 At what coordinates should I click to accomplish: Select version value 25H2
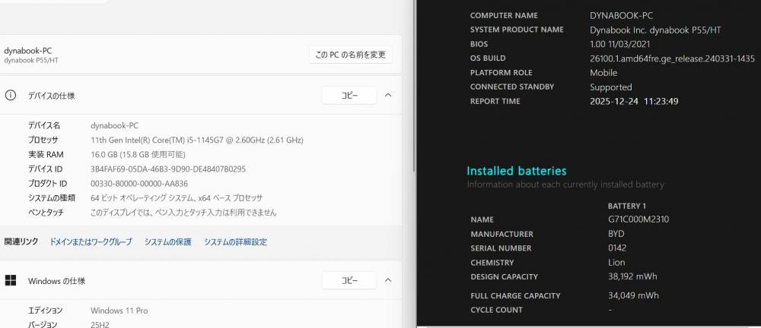coord(100,324)
